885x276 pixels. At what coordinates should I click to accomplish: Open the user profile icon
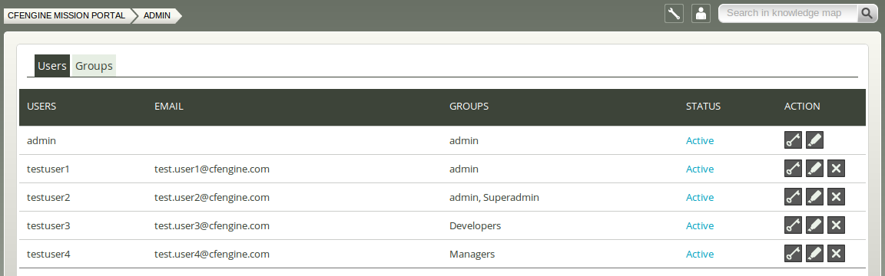coord(701,14)
